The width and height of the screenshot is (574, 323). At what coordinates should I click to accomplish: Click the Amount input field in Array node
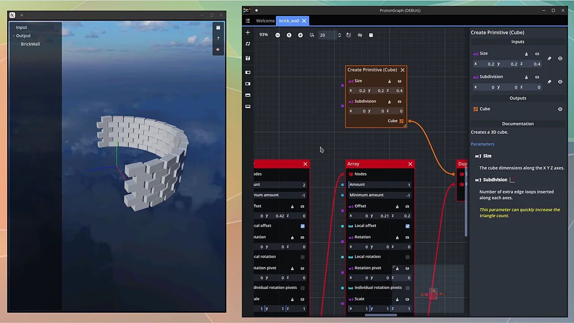pos(380,184)
